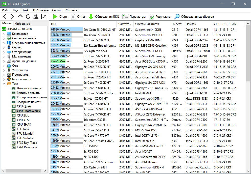
Task: Open the Справка menu
Action: 72,10
